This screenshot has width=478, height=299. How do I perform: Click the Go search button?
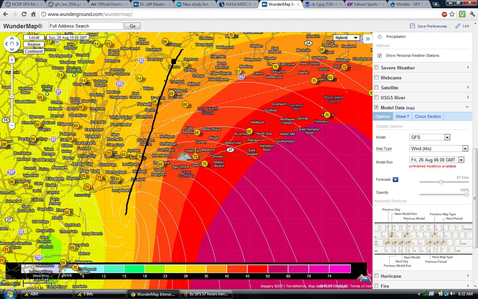click(x=132, y=26)
